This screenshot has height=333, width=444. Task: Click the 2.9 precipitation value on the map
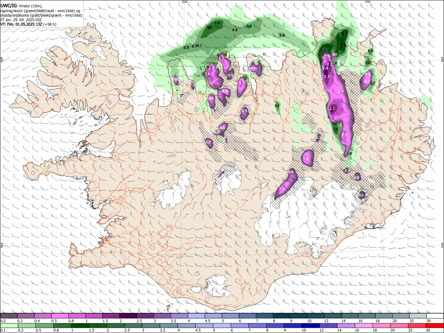pos(325,68)
